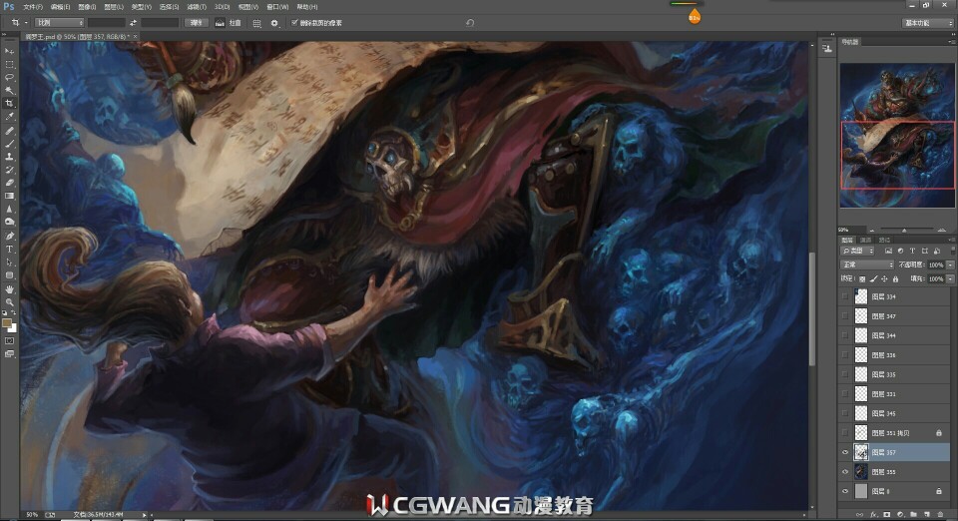Show layer 336 visibility box
This screenshot has width=958, height=521.
point(845,355)
